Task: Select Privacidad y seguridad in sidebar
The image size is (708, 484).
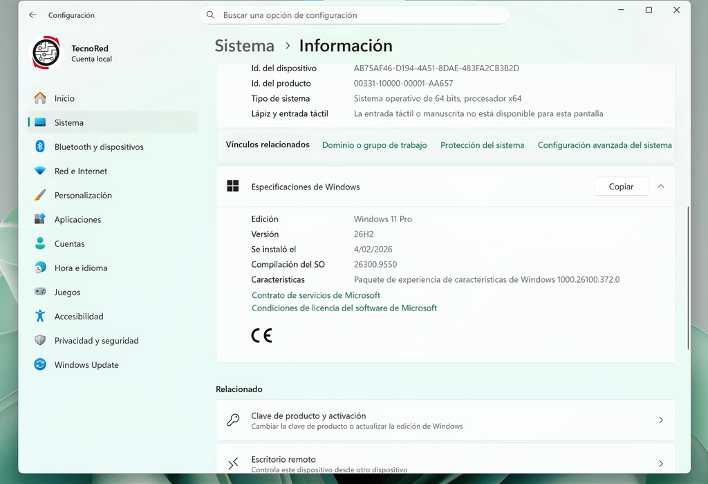Action: 113,340
